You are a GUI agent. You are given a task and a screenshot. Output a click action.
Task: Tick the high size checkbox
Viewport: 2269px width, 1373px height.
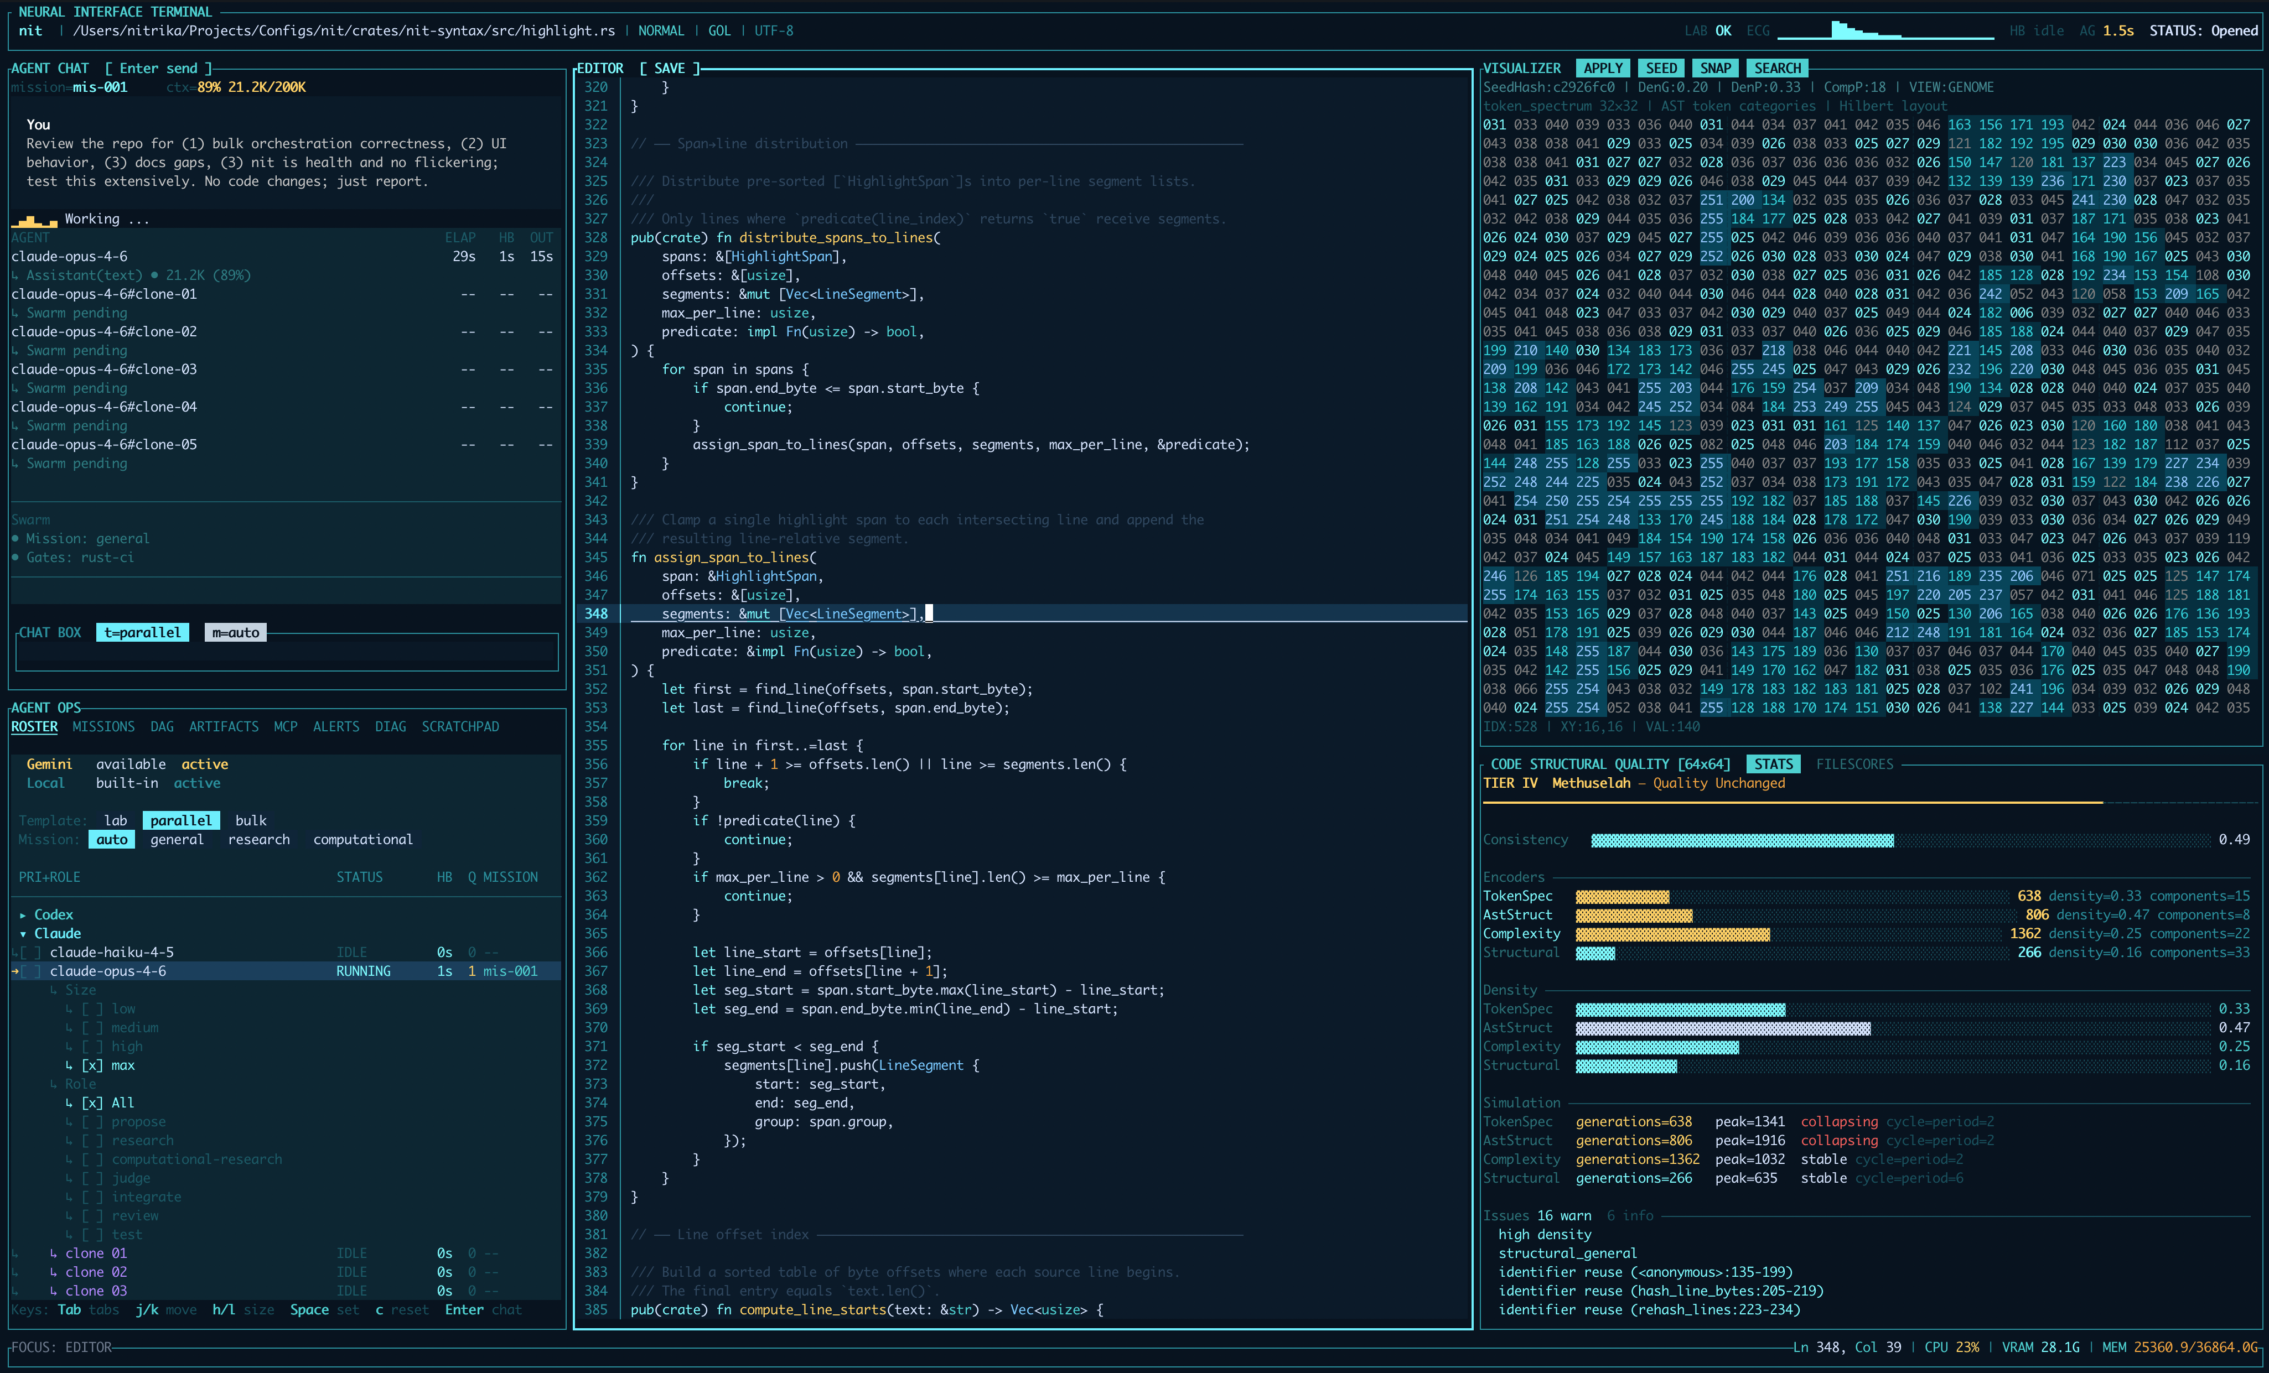pyautogui.click(x=92, y=1046)
